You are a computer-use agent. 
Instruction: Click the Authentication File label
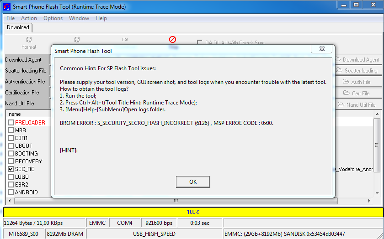click(x=25, y=82)
